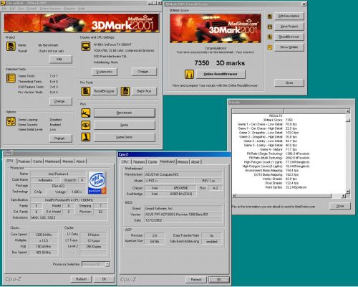Click the icon left of Batch Run
358x287 pixels.
[x=125, y=91]
